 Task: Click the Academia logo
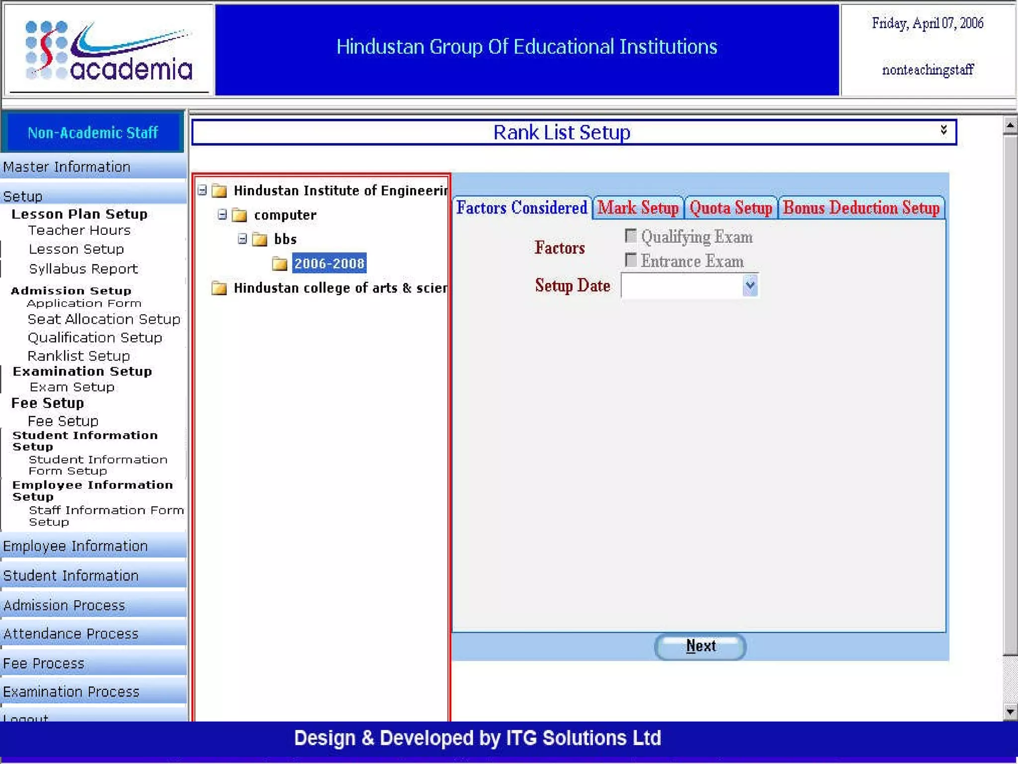108,50
